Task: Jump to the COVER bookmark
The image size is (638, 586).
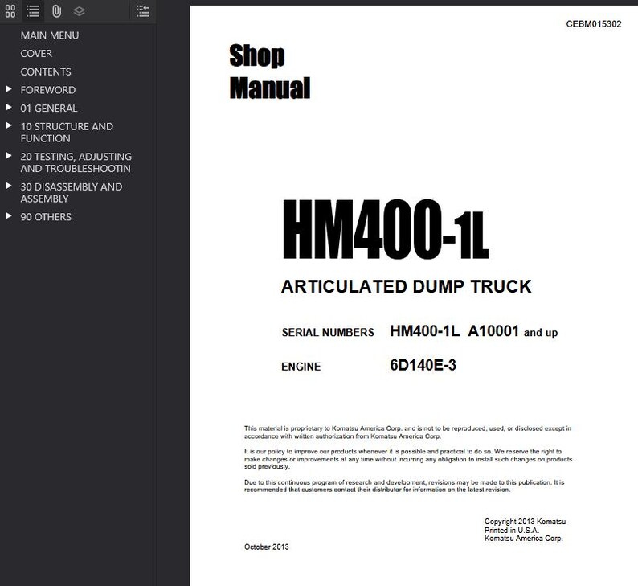Action: pyautogui.click(x=36, y=54)
